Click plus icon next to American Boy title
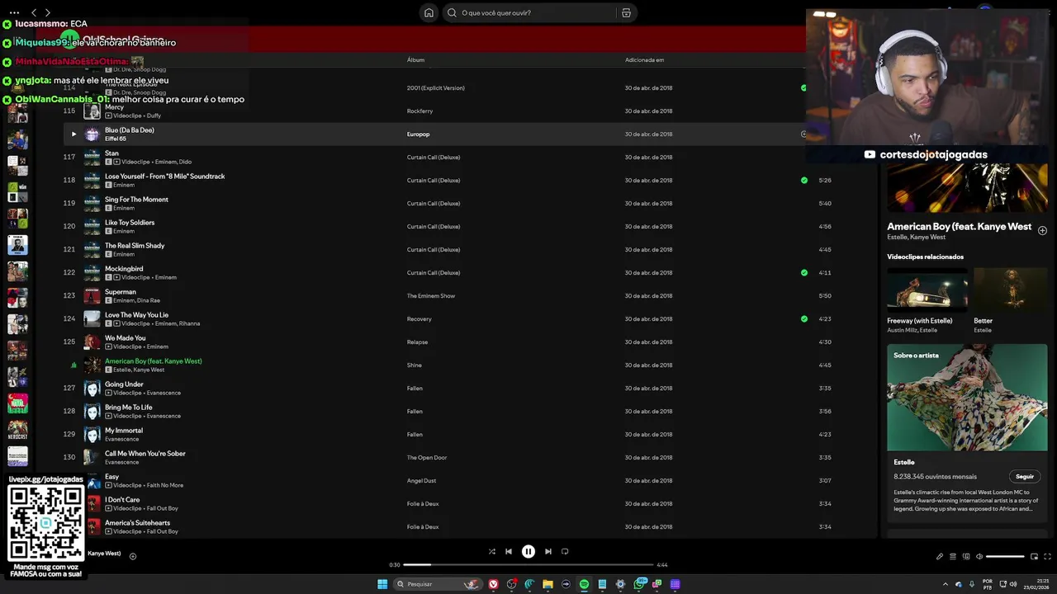1057x594 pixels. click(x=1042, y=231)
